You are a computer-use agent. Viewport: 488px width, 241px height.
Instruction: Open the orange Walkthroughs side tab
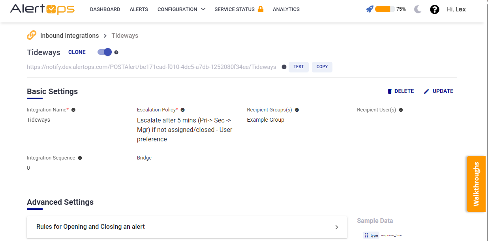click(476, 184)
